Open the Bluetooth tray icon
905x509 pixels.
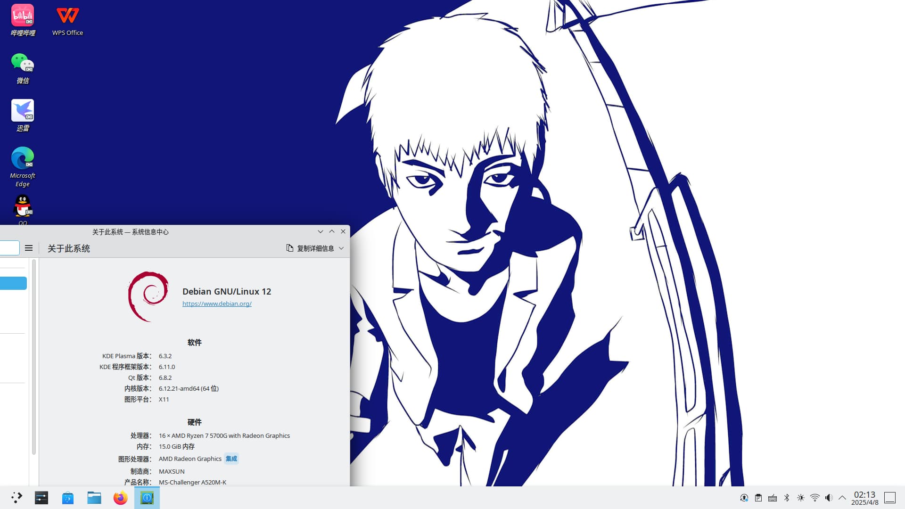point(787,498)
